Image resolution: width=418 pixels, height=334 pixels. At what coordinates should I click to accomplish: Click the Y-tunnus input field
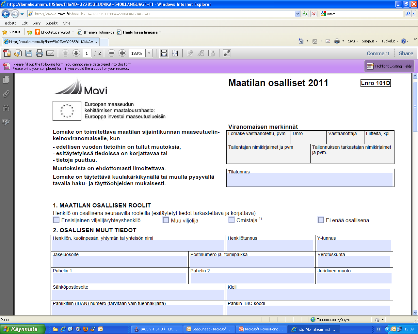tap(354, 245)
